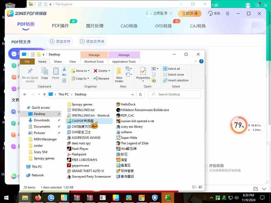Switch to PDF操作 tab
The height and width of the screenshot is (203, 271).
coord(61,26)
